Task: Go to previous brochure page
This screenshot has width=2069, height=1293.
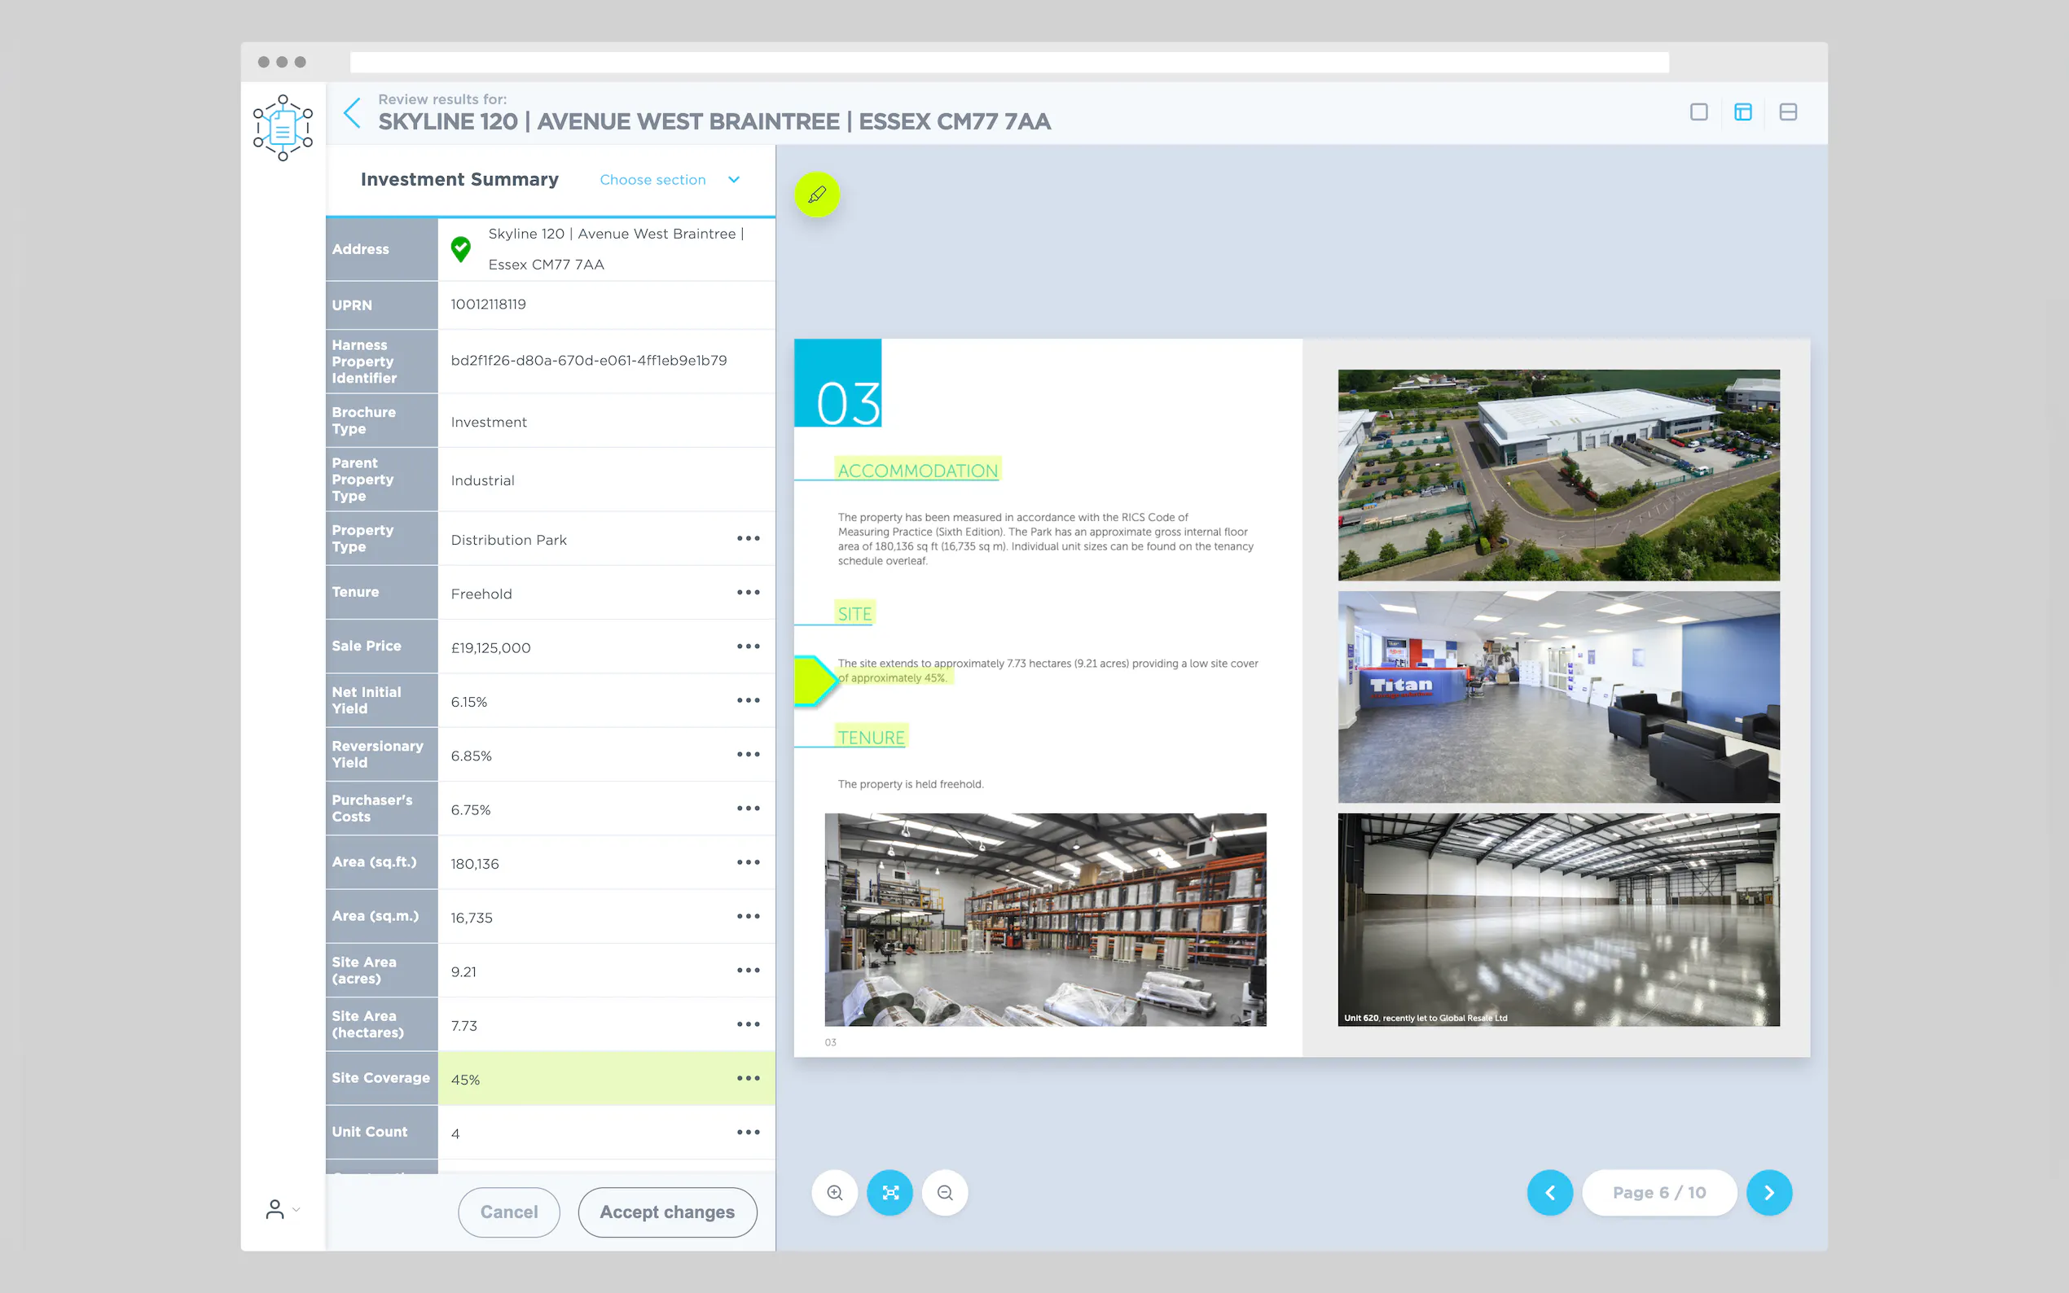Action: [1549, 1192]
